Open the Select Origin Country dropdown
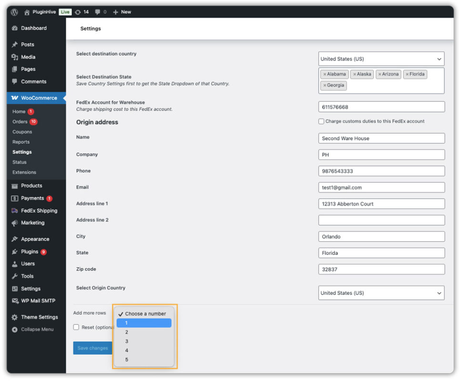This screenshot has width=461, height=381. click(x=381, y=293)
